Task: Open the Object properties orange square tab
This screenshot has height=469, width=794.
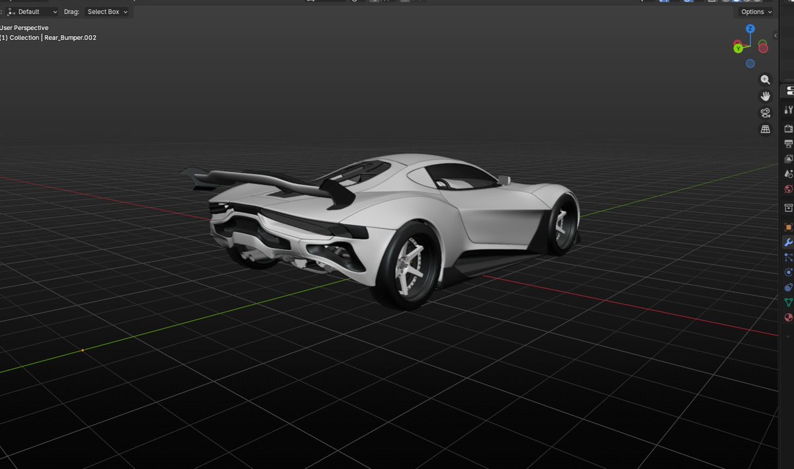Action: tap(788, 227)
